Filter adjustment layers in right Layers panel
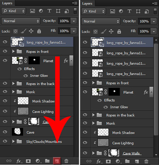The image size is (159, 165). tap(121, 11)
